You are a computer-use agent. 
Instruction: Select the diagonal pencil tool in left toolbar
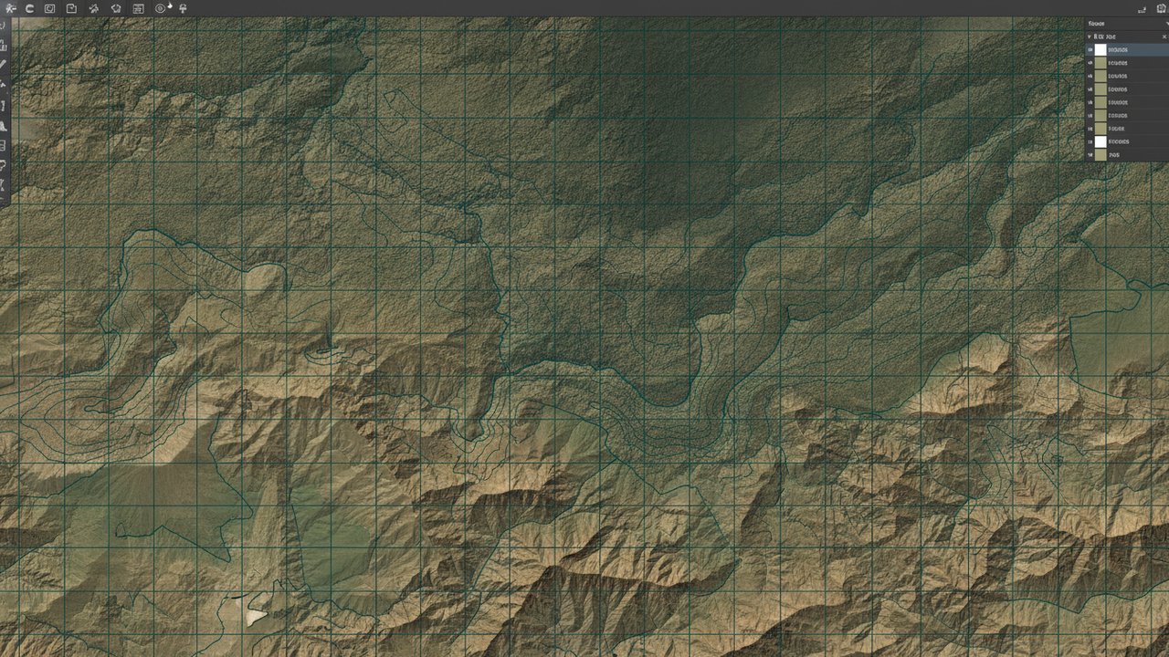coord(4,65)
